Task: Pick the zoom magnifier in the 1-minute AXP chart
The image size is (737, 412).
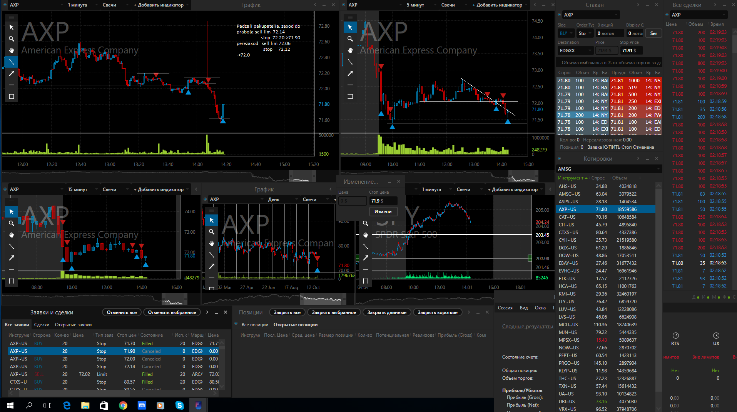Action: [x=12, y=39]
